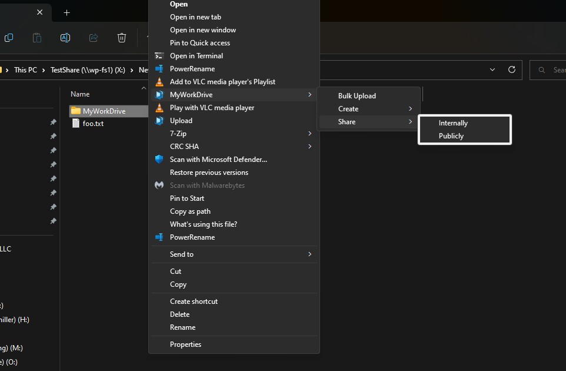Click the Copy icon in the toolbar

[9, 38]
